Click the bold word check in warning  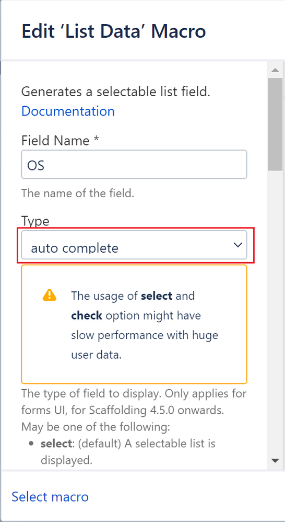coord(86,315)
